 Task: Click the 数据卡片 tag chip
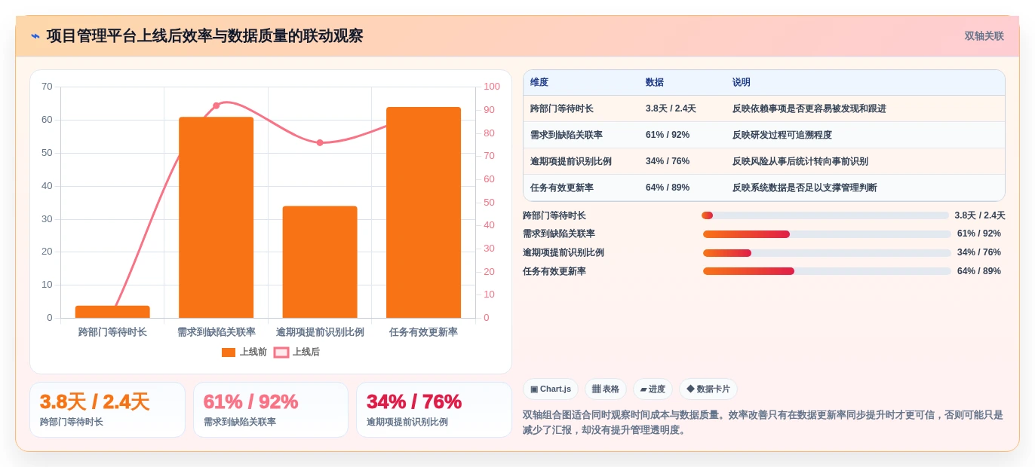(x=708, y=389)
